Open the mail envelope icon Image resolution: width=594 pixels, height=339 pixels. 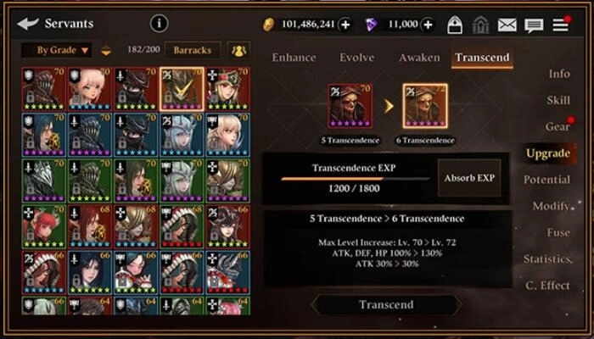tap(507, 25)
